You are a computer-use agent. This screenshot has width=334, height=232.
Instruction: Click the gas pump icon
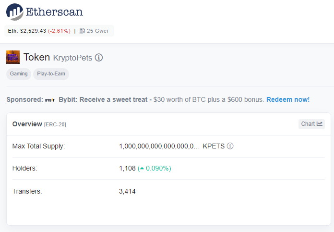82,31
